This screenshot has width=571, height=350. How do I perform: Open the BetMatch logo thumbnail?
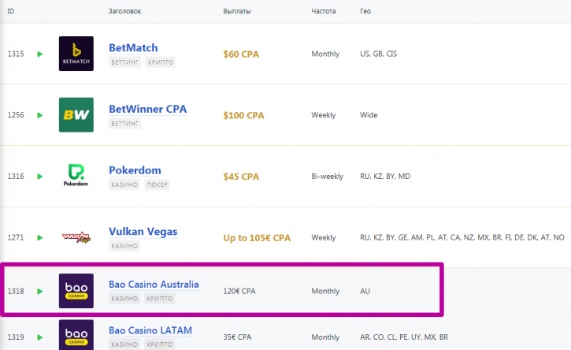click(76, 54)
